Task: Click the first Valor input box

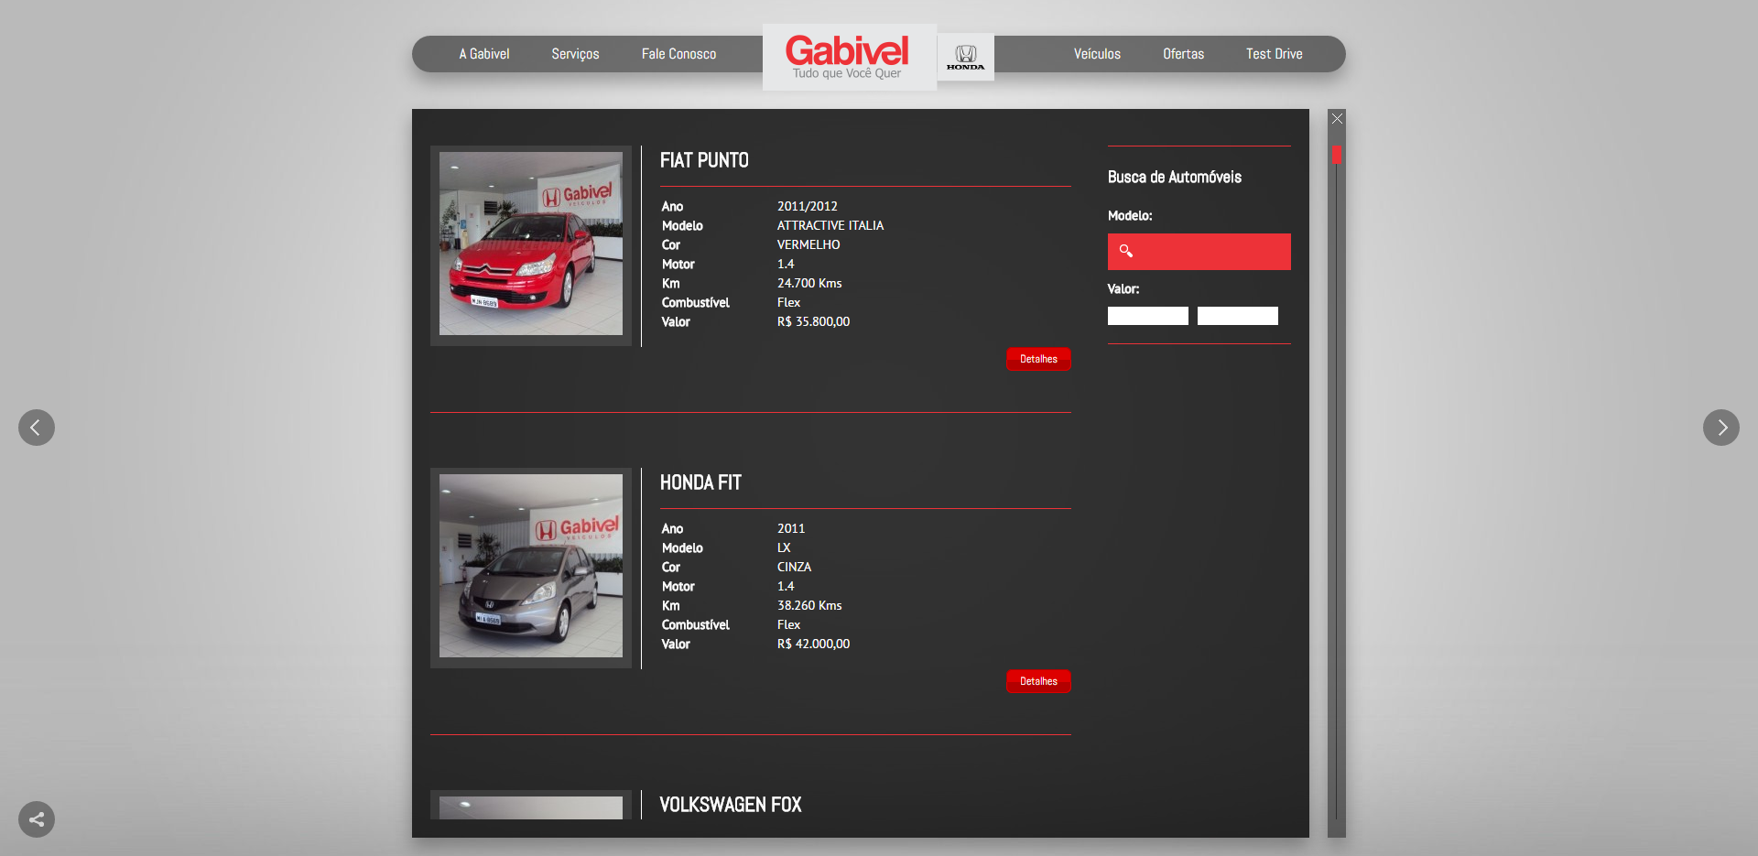Action: [x=1148, y=316]
